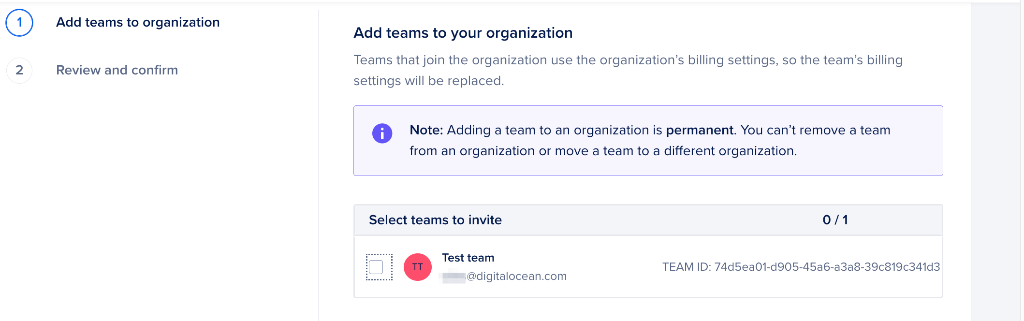Viewport: 1024px width, 321px height.
Task: Click the blurred email username portion
Action: point(453,277)
